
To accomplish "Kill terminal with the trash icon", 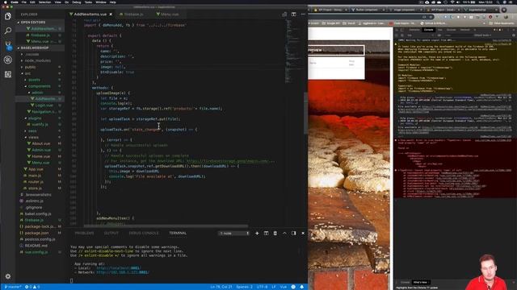I will point(275,233).
